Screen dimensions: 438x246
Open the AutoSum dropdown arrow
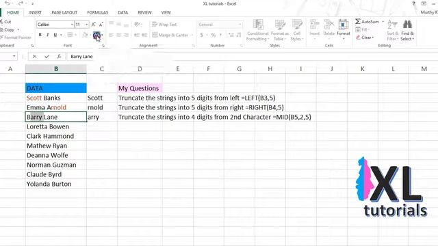tap(383, 21)
